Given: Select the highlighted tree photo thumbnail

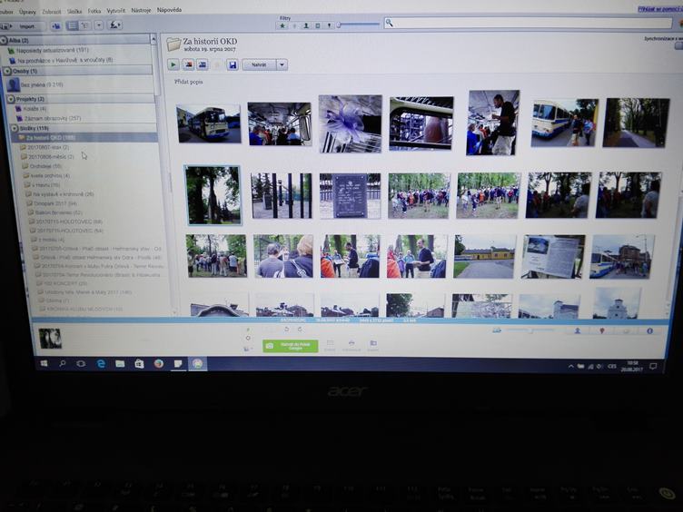Looking at the screenshot, I should click(x=213, y=195).
